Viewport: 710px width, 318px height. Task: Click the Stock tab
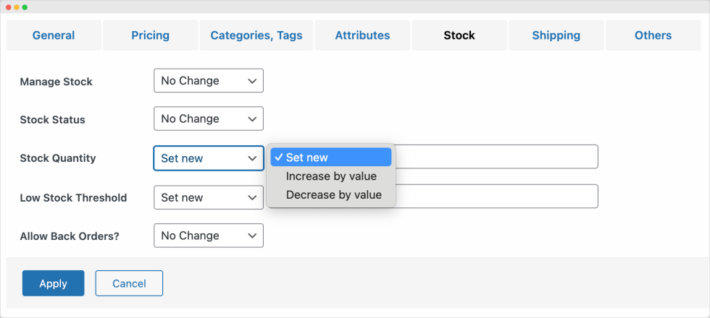click(x=459, y=35)
